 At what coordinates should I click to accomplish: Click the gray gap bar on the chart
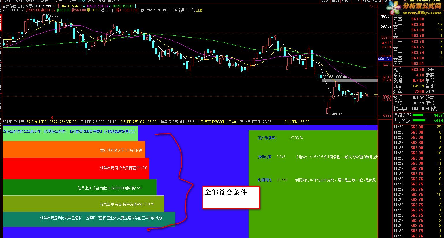(350, 80)
